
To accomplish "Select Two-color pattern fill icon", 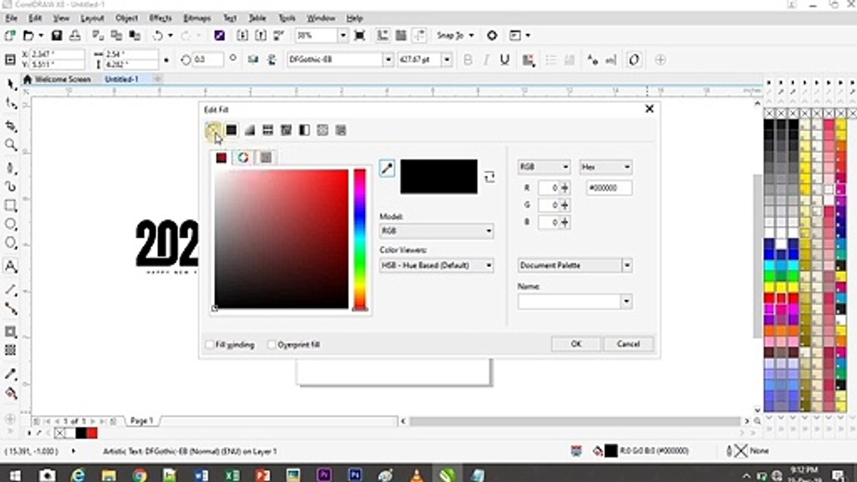I will [x=304, y=130].
